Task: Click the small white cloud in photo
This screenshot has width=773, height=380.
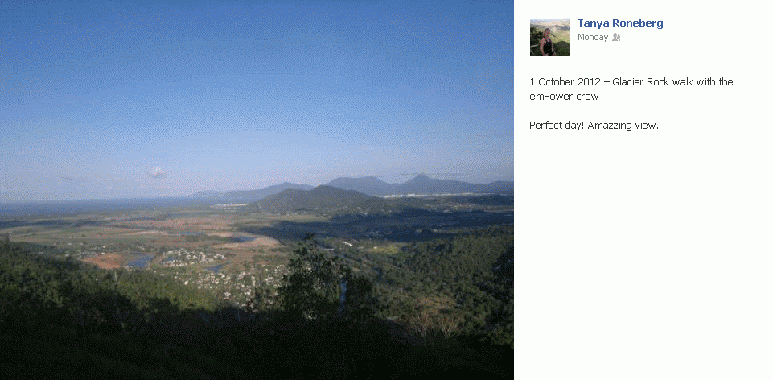Action: [x=157, y=173]
